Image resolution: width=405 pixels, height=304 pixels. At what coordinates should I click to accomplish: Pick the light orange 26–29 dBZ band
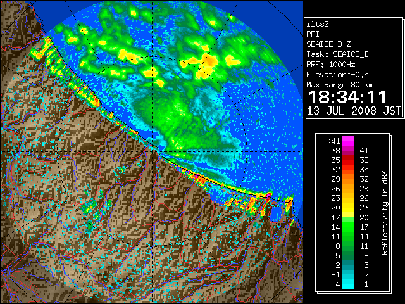click(348, 189)
